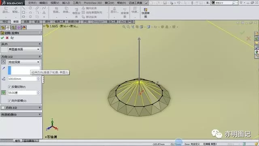Switch to the 办公室产品 office products tab
The height and width of the screenshot is (146, 259).
click(x=127, y=21)
